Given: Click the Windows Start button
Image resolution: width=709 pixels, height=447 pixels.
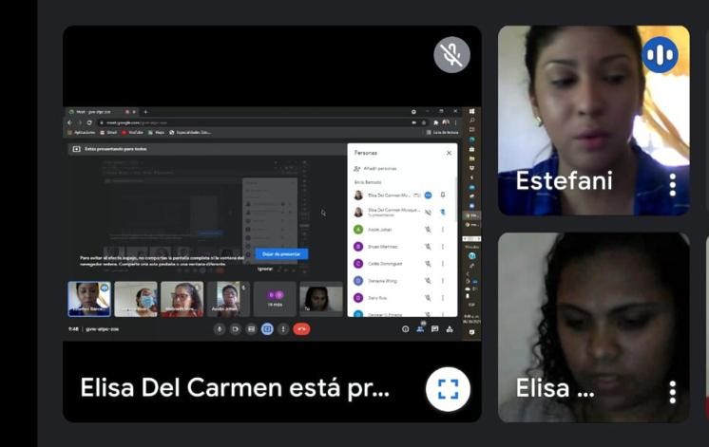Looking at the screenshot, I should [472, 111].
